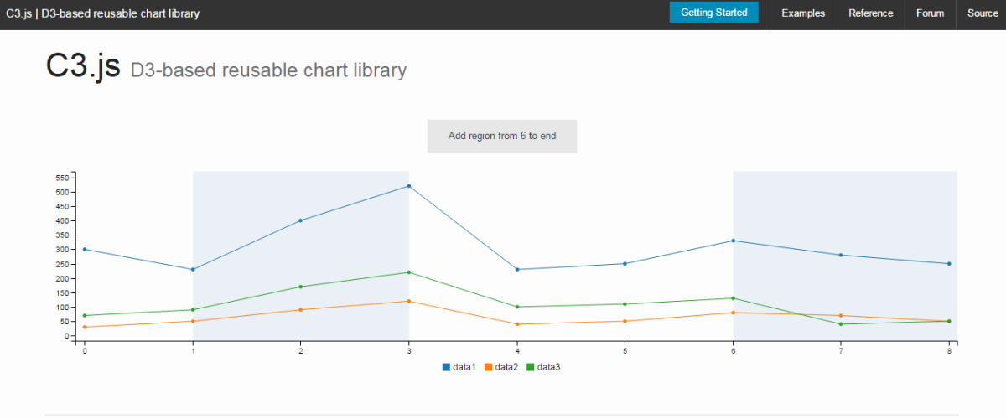The height and width of the screenshot is (419, 1006).
Task: Click the y-axis label 300
Action: [61, 250]
